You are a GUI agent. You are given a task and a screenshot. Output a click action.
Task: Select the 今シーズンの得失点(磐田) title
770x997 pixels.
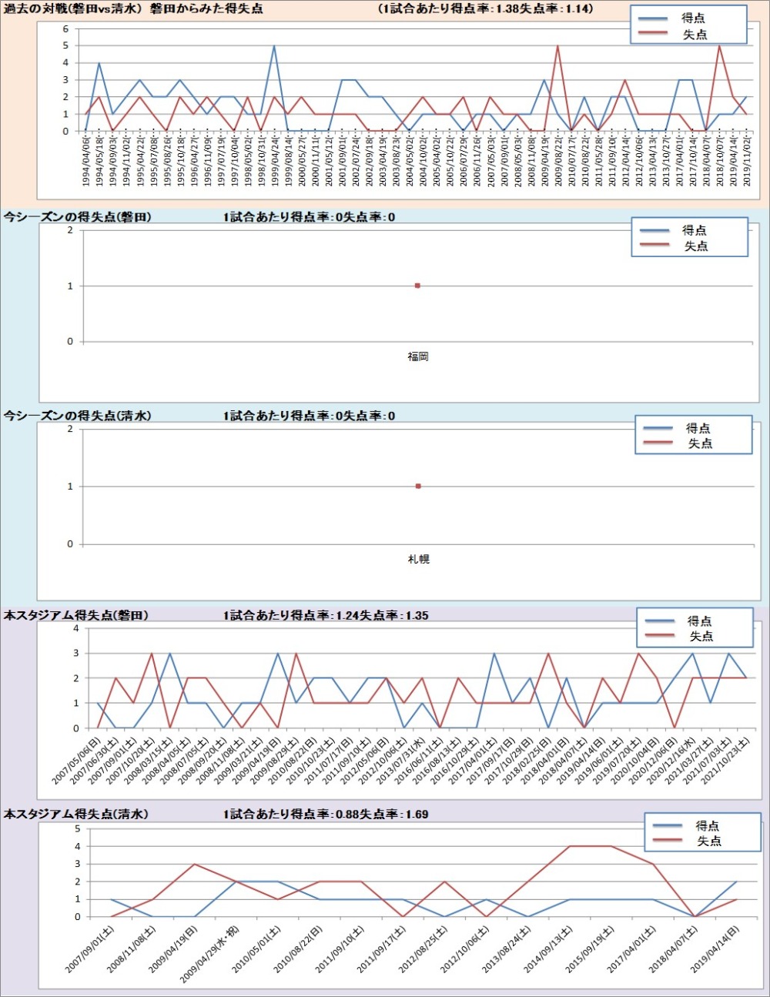(77, 217)
